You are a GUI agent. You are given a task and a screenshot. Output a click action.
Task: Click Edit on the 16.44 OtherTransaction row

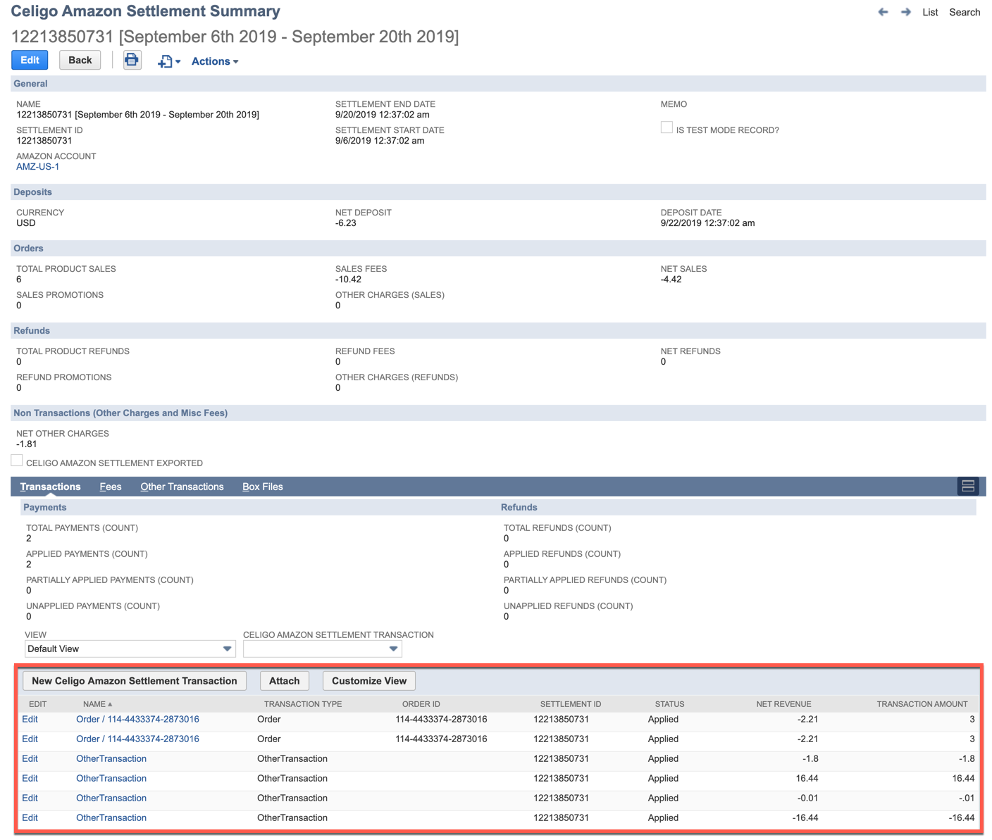click(x=30, y=779)
